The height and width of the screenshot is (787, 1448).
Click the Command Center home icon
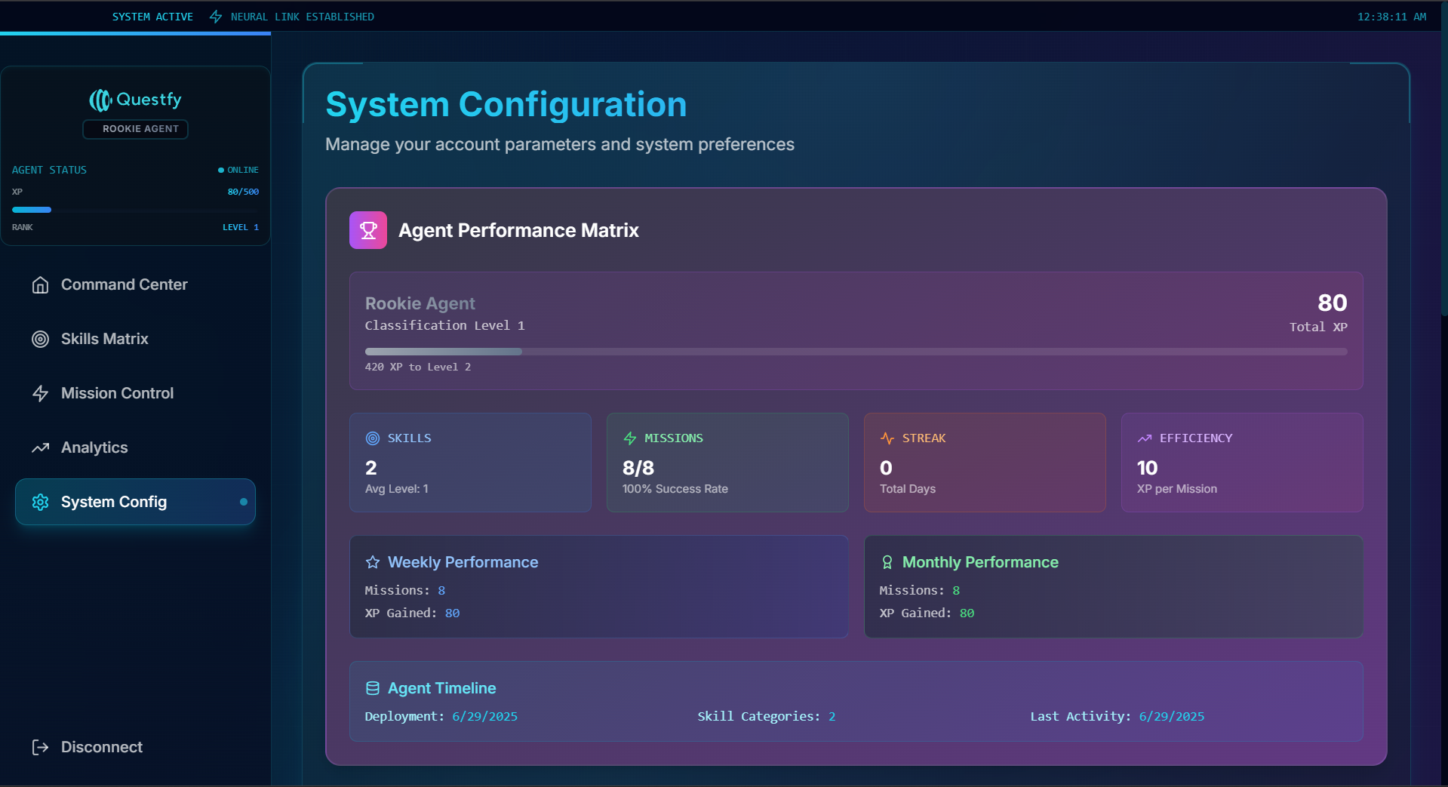pyautogui.click(x=41, y=284)
